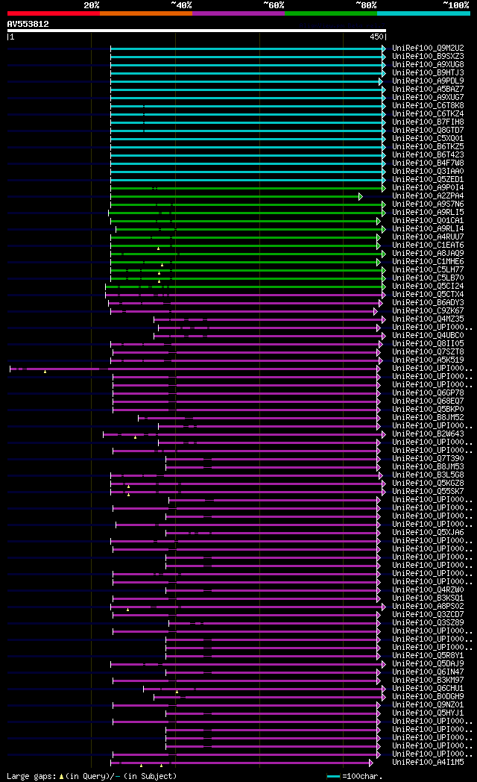This screenshot has height=782, width=477.
Task: Select label UniRef100_C6TKZ4
Action: [x=428, y=113]
